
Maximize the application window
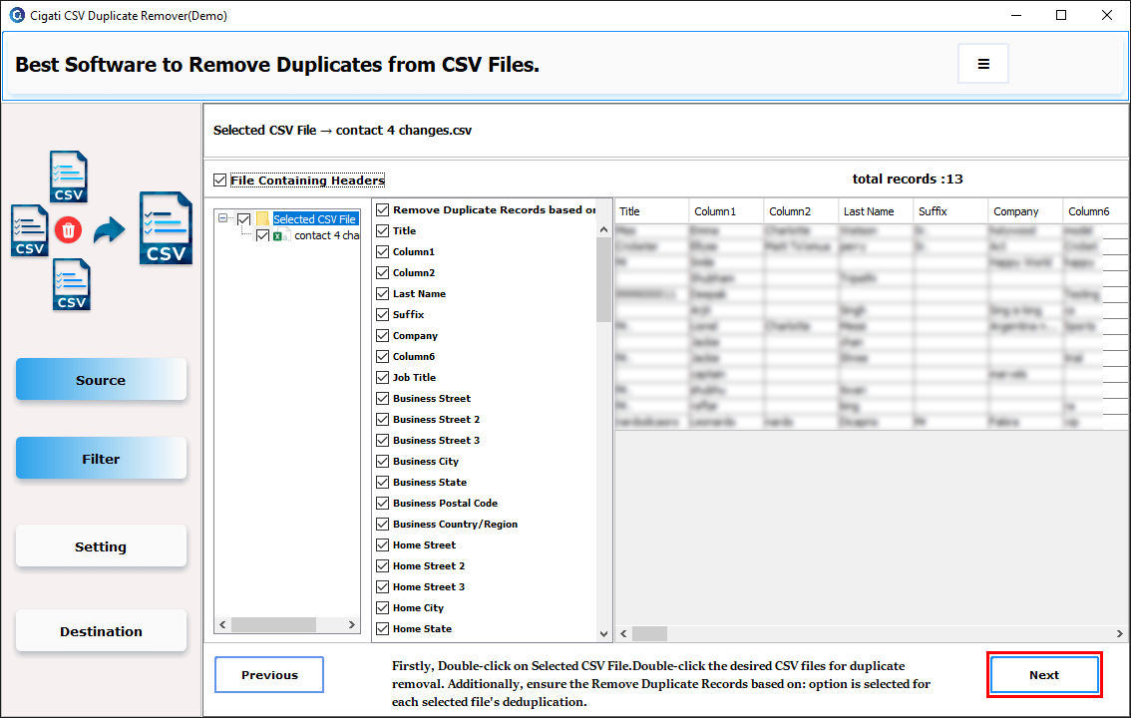point(1061,15)
